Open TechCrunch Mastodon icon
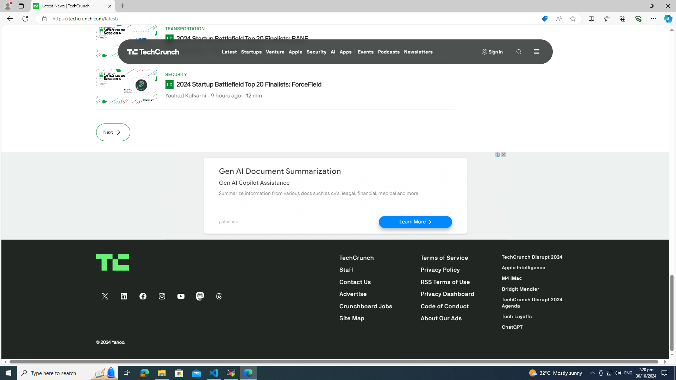Viewport: 676px width, 380px height. pos(200,296)
